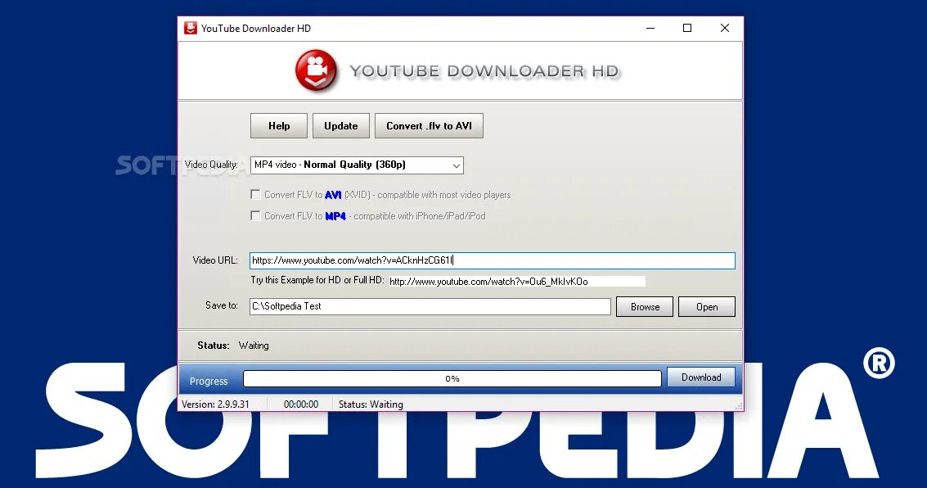The height and width of the screenshot is (488, 927).
Task: Click the app icon in the title bar
Action: point(191,28)
